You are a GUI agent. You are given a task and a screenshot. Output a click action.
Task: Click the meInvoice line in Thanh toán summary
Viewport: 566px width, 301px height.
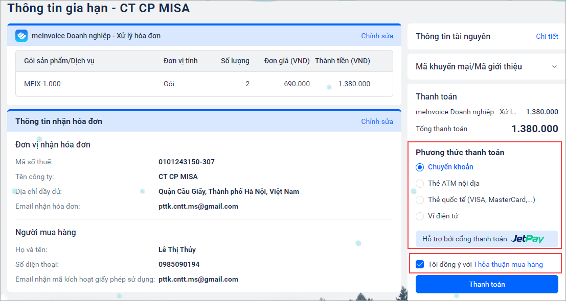487,112
